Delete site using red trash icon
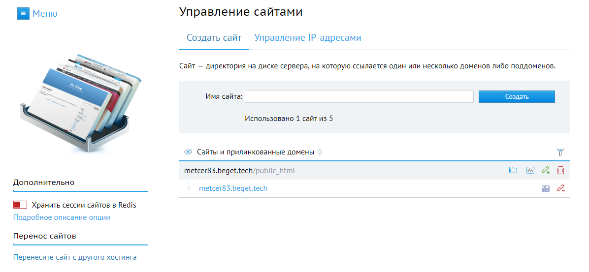Image resolution: width=589 pixels, height=272 pixels. [x=560, y=171]
